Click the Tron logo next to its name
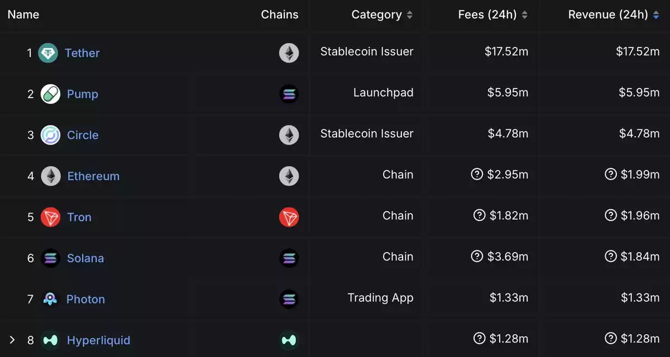Image resolution: width=670 pixels, height=357 pixels. [x=50, y=217]
